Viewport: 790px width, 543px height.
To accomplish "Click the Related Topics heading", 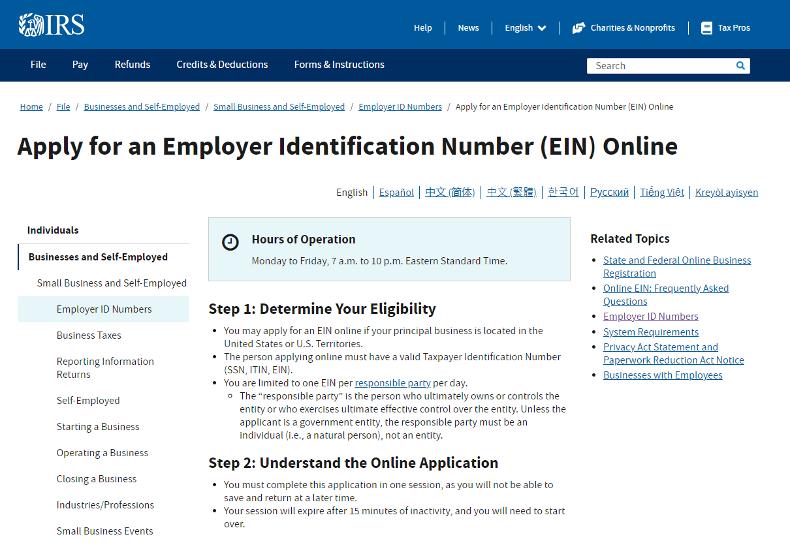I will 630,239.
